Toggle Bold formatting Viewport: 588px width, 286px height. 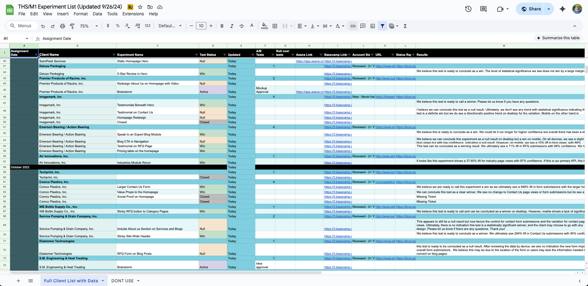click(x=222, y=26)
